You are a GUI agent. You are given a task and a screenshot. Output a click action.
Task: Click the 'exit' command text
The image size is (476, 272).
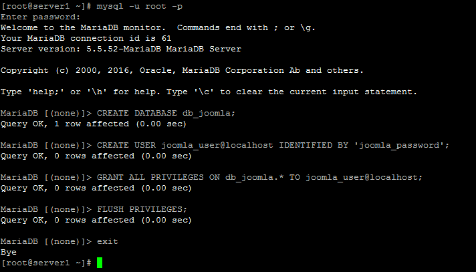pyautogui.click(x=107, y=241)
